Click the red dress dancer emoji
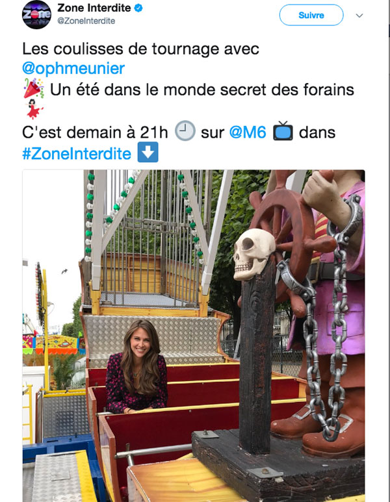Screen dimensions: 390x502 (34, 109)
